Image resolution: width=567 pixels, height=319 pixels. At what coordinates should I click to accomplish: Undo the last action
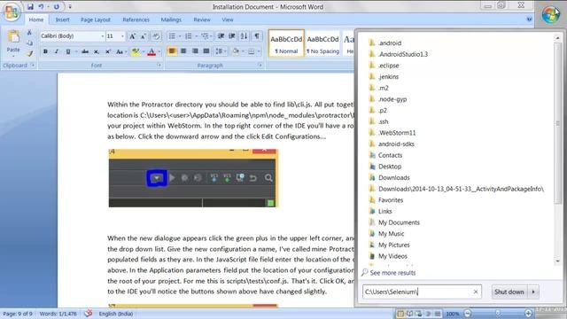[41, 6]
